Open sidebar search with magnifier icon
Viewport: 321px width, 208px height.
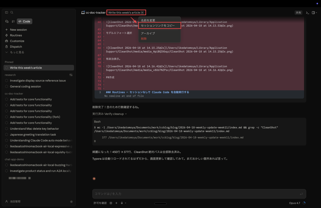(12, 13)
